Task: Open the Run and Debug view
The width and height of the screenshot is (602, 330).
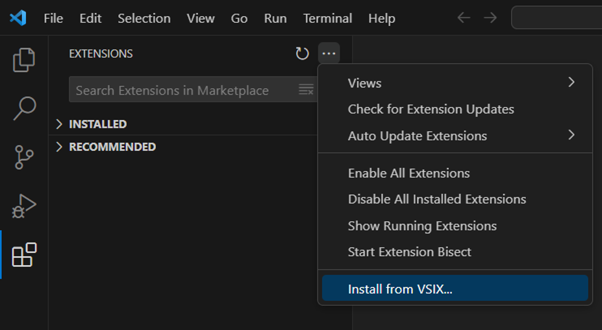Action: point(24,206)
